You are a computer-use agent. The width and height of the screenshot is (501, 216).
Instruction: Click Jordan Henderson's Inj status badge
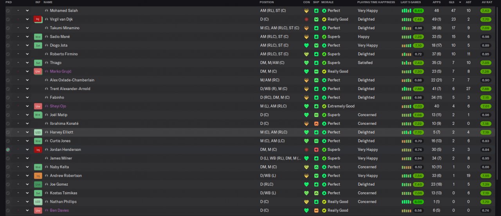pos(38,149)
